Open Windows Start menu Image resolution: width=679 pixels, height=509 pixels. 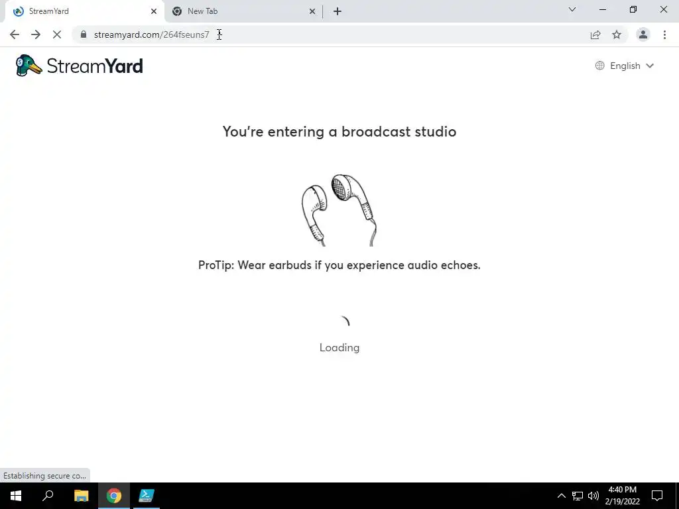(16, 496)
